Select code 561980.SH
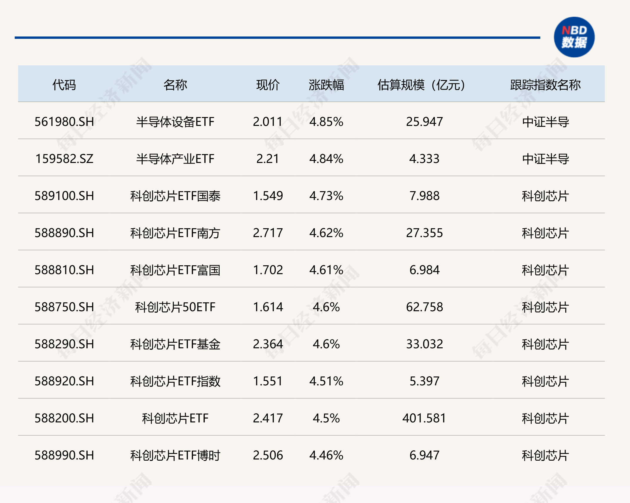 coord(64,121)
